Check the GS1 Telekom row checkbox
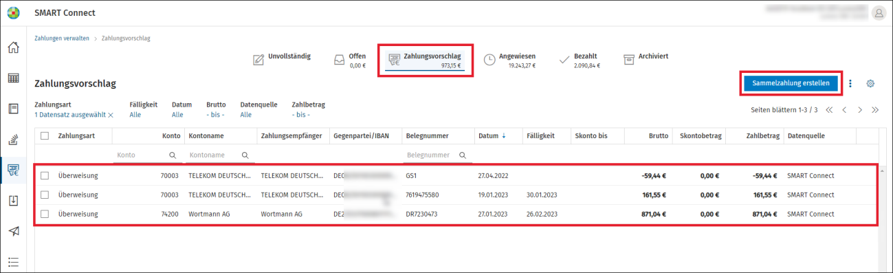The width and height of the screenshot is (893, 273). [x=45, y=175]
